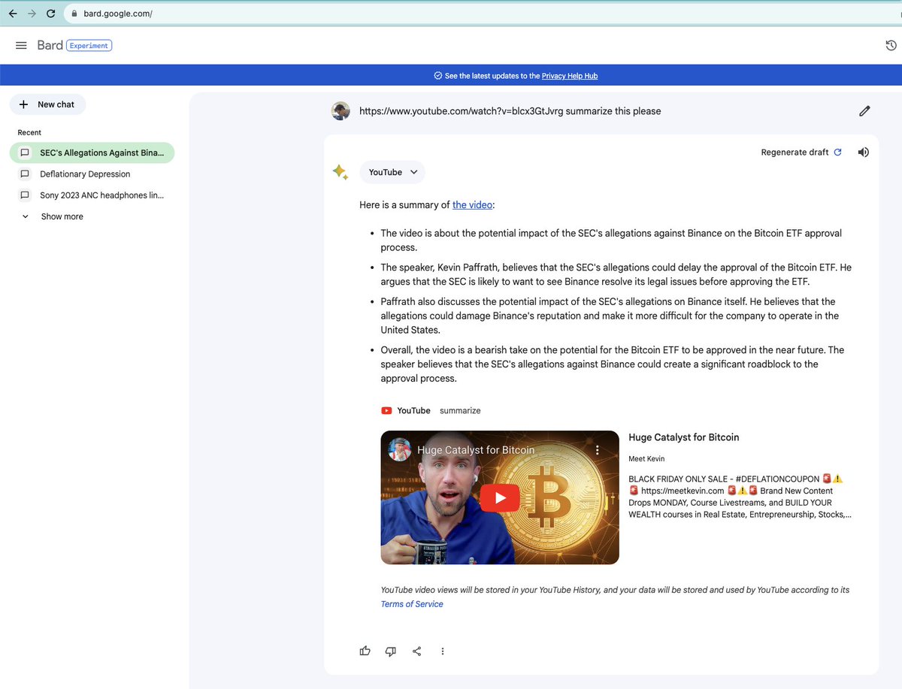Reload the page

(50, 14)
